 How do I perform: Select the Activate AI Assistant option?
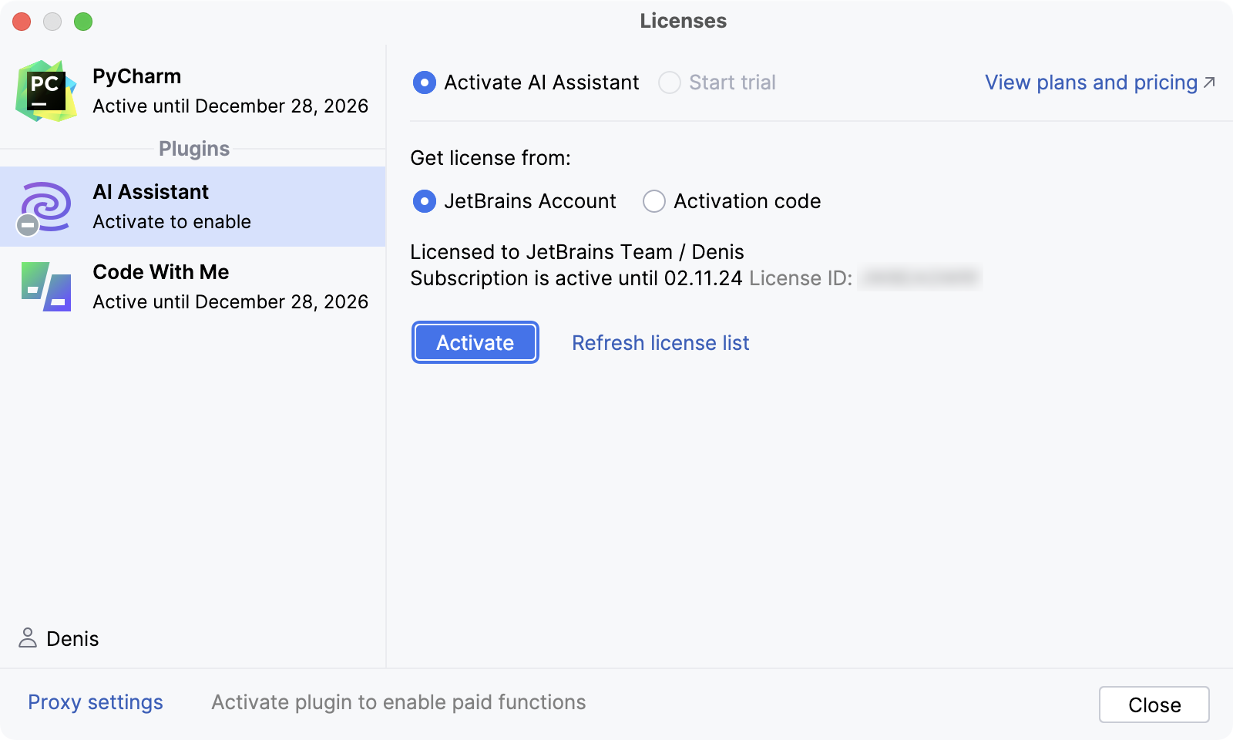tap(425, 82)
